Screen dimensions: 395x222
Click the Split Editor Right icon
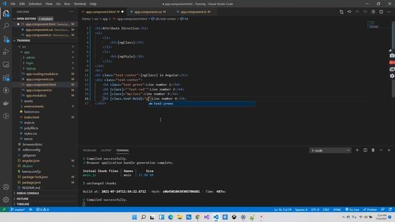(x=381, y=12)
